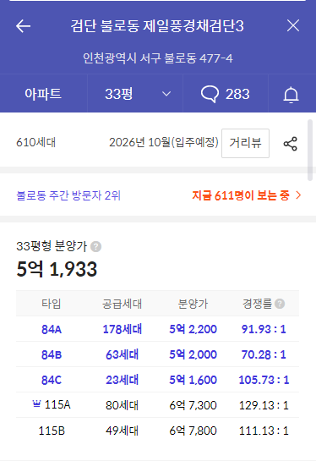Click the 타입 column header
Viewport: 316px width, 461px height.
[x=52, y=304]
